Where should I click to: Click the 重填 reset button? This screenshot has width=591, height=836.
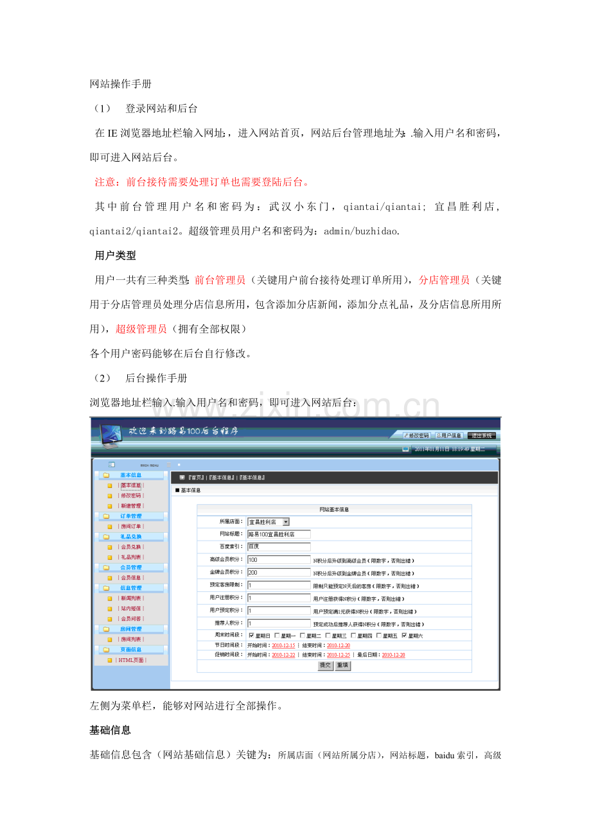tap(343, 666)
